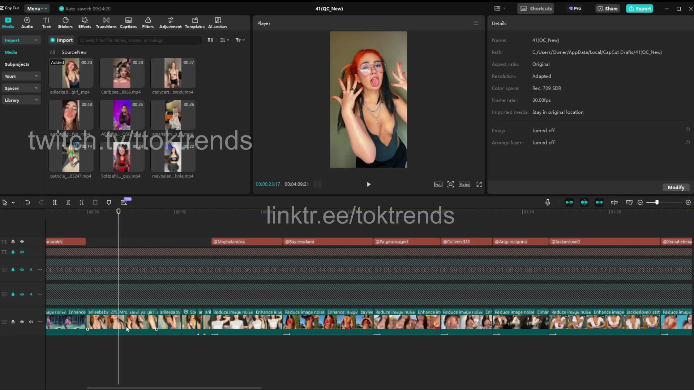
Task: Expand the Library section
Action: coord(21,100)
